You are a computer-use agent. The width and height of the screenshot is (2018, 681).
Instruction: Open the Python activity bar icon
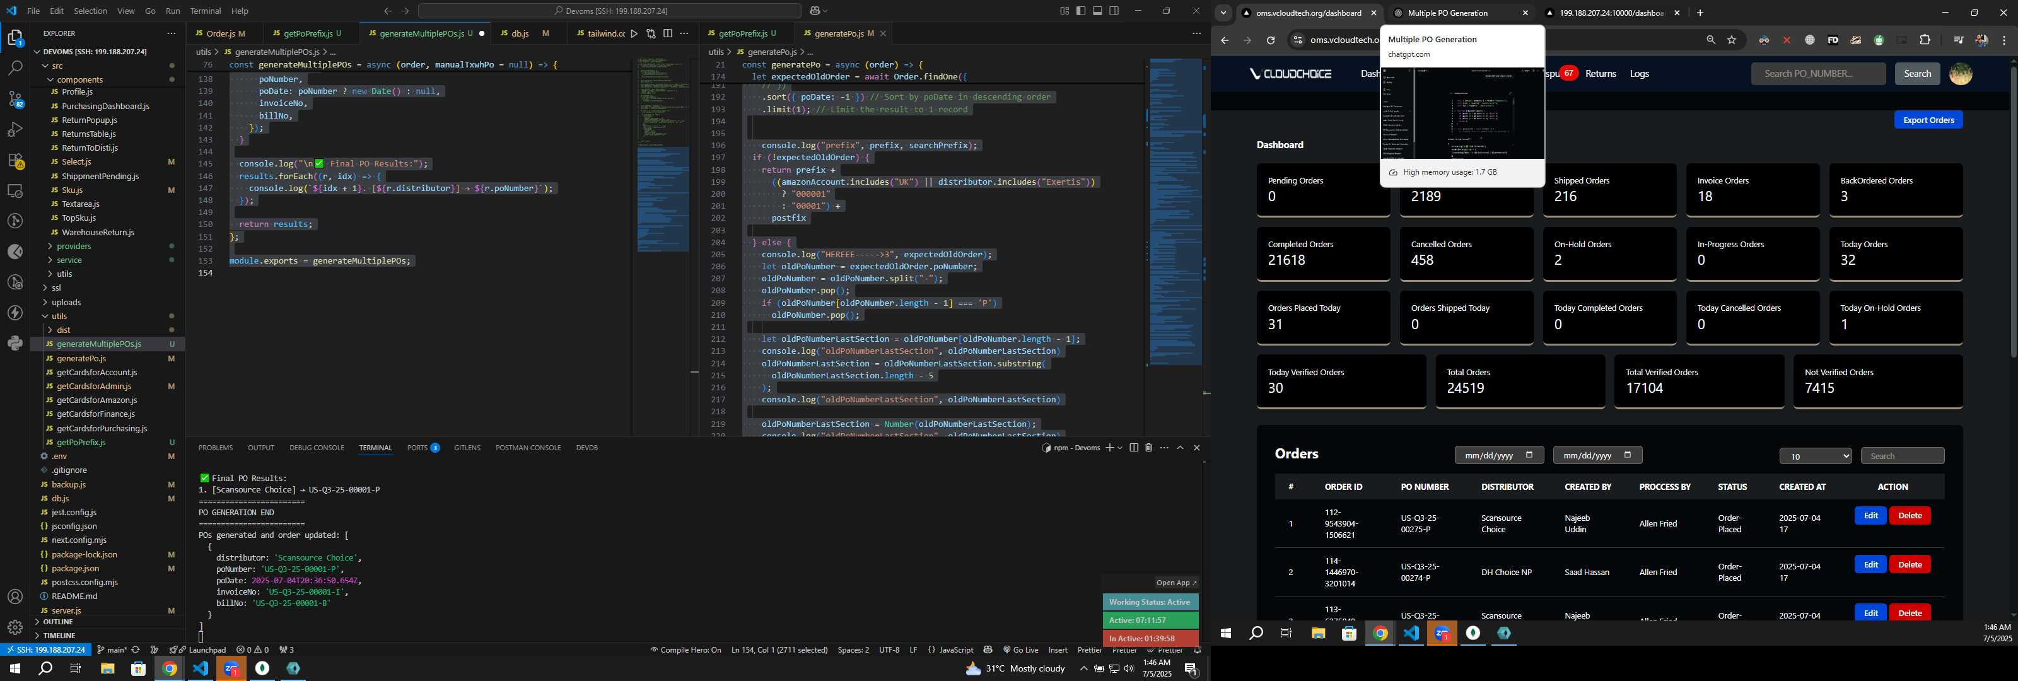(x=15, y=342)
